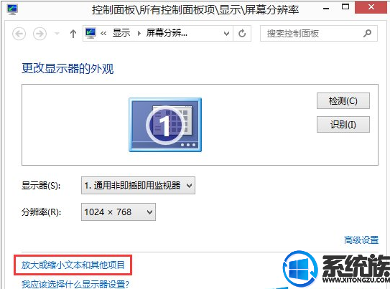Select the monitor 1 display icon
This screenshot has width=390, height=289.
[165, 125]
